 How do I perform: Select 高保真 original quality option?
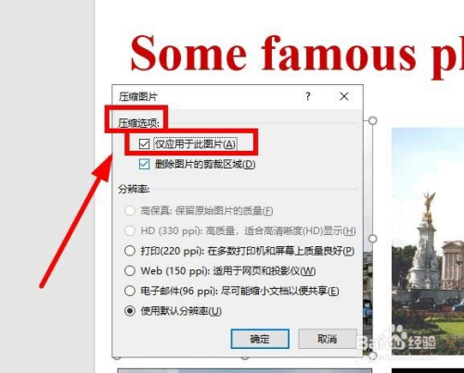(130, 211)
